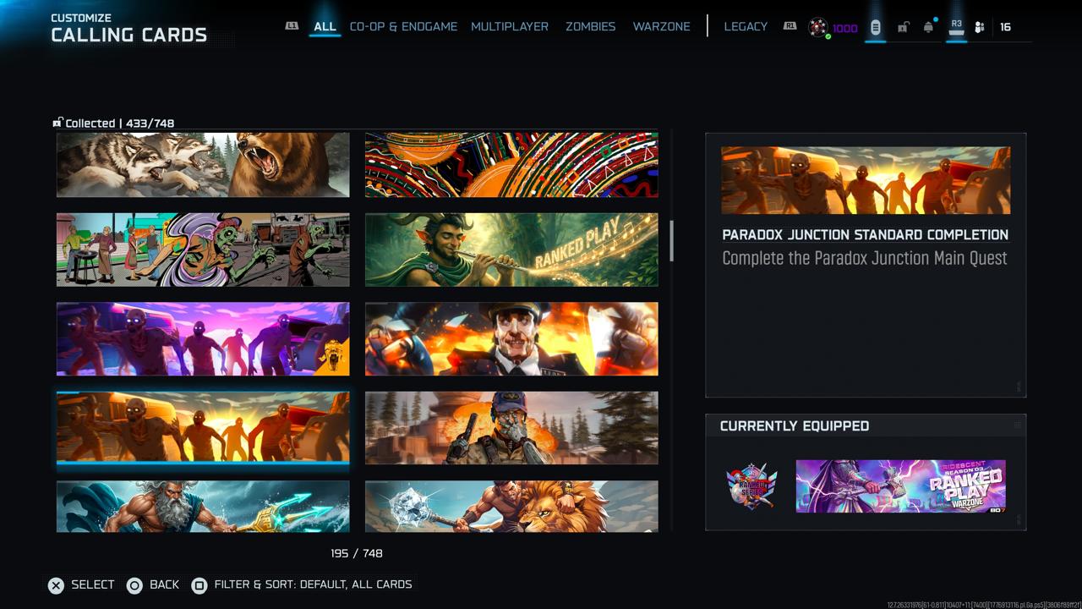
Task: Click the equipped Ranked Play Warzone card
Action: [901, 486]
